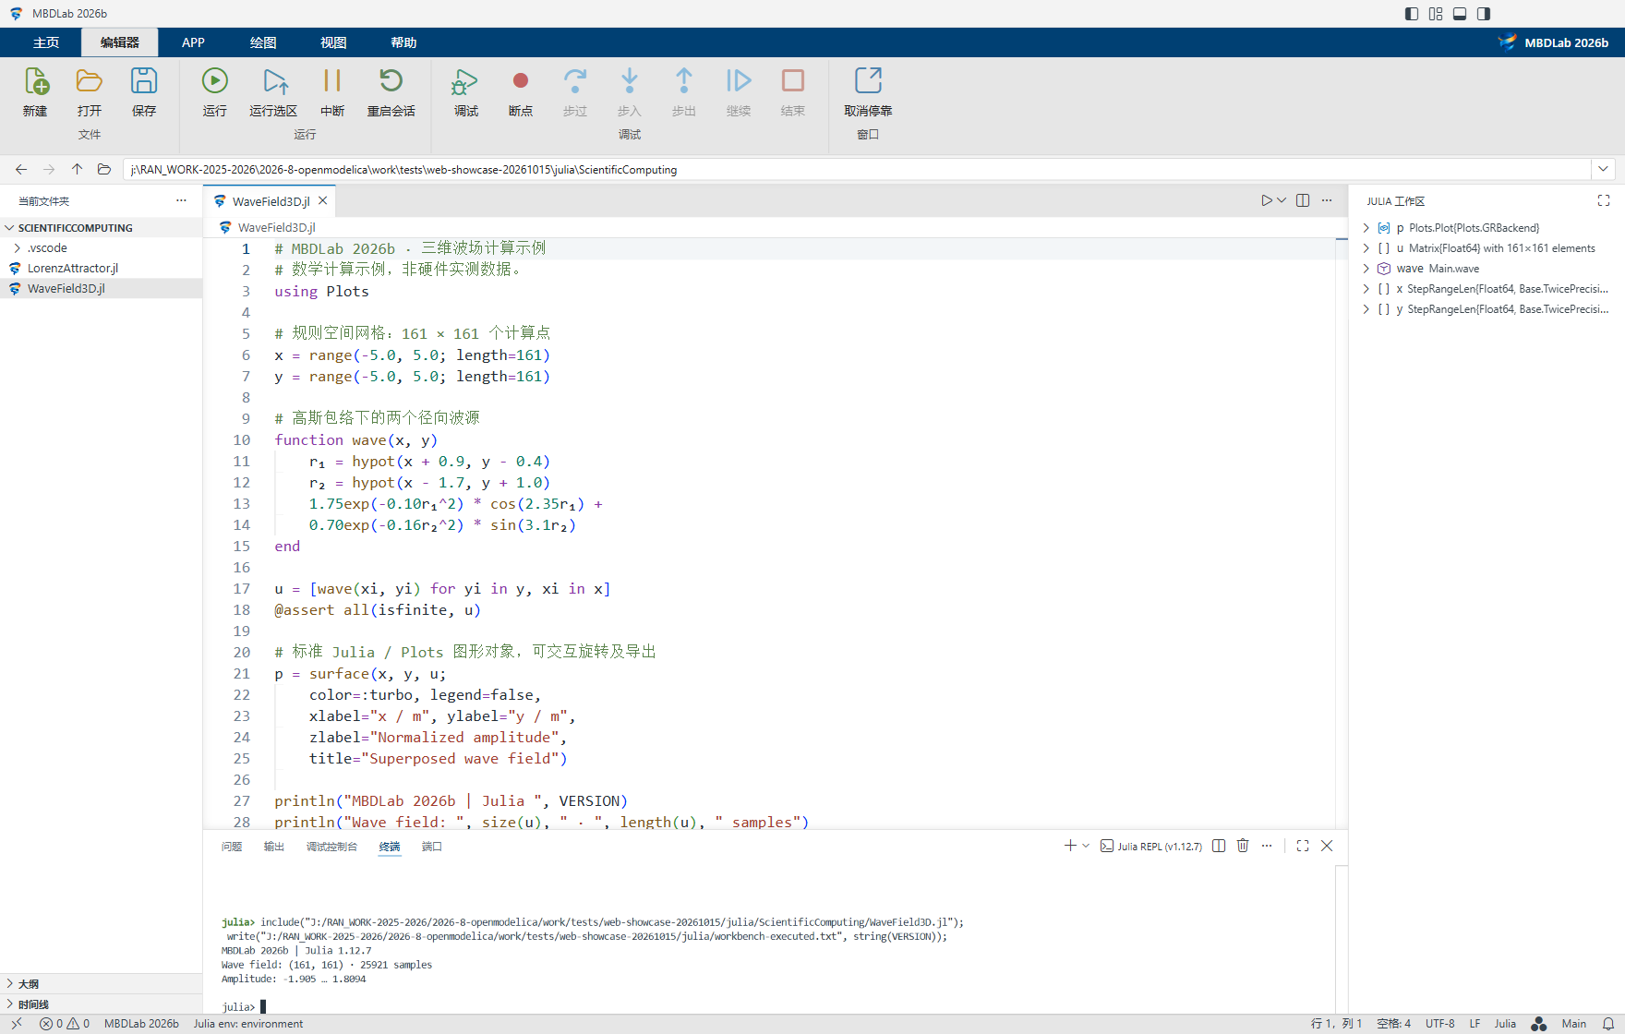Restart session with 重启会话 icon
Image resolution: width=1625 pixels, height=1034 pixels.
(391, 81)
